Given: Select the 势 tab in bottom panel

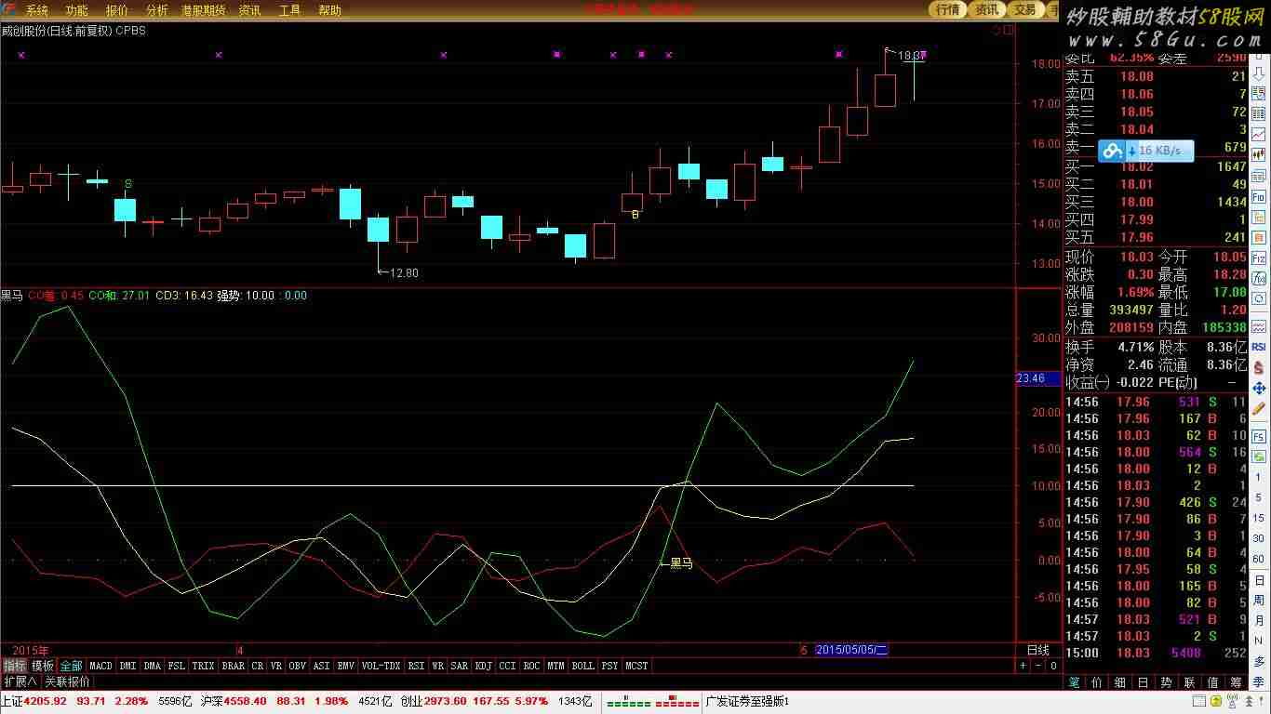Looking at the screenshot, I should (x=1166, y=682).
